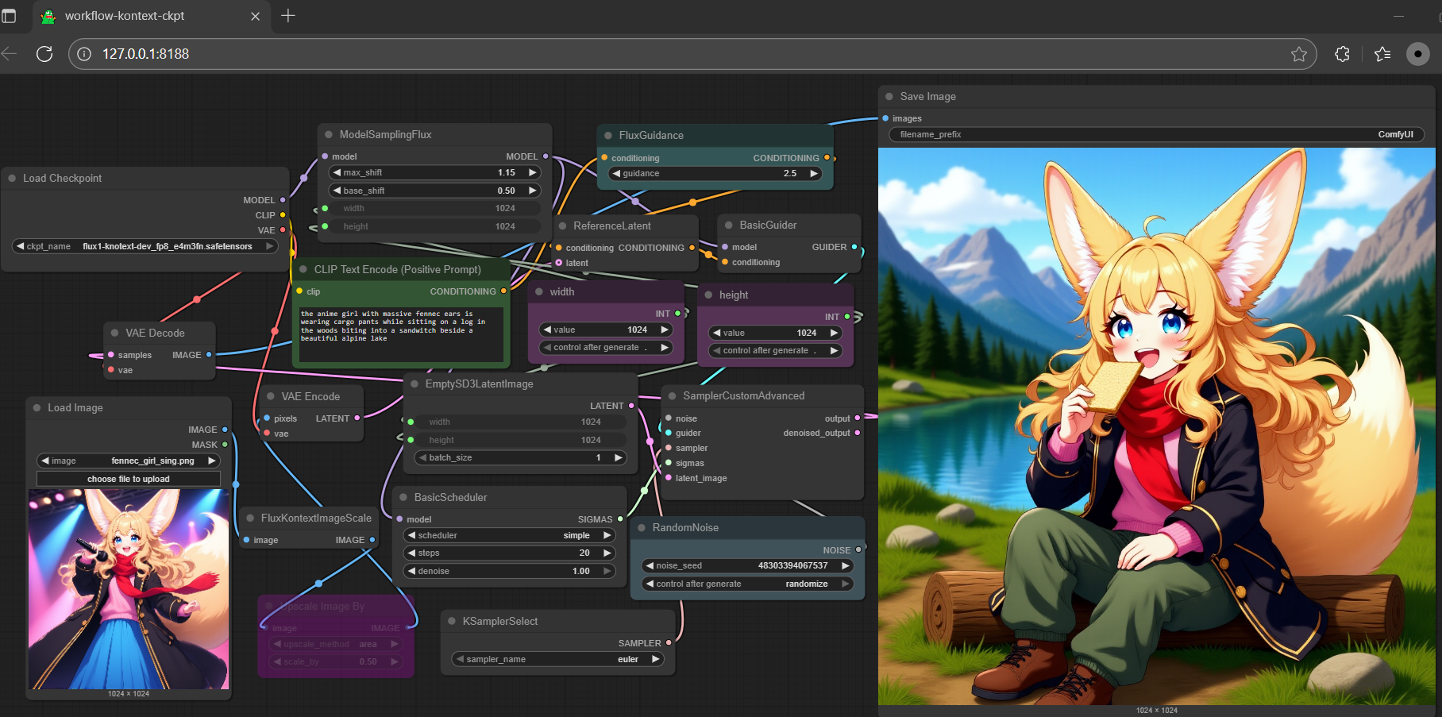This screenshot has width=1442, height=717.
Task: Open the scheduler simple dropdown
Action: coord(510,535)
